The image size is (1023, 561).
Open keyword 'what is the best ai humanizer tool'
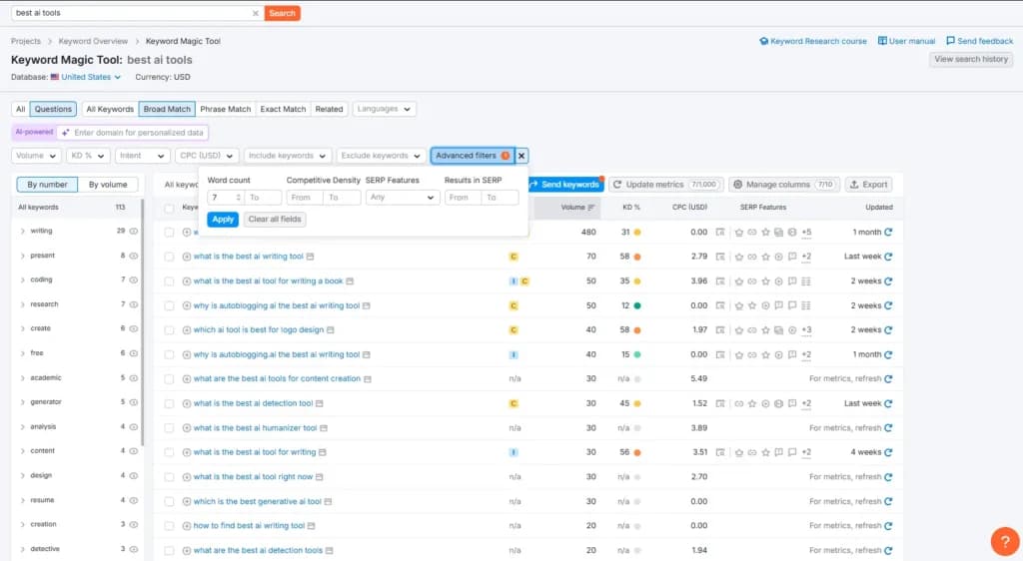255,428
